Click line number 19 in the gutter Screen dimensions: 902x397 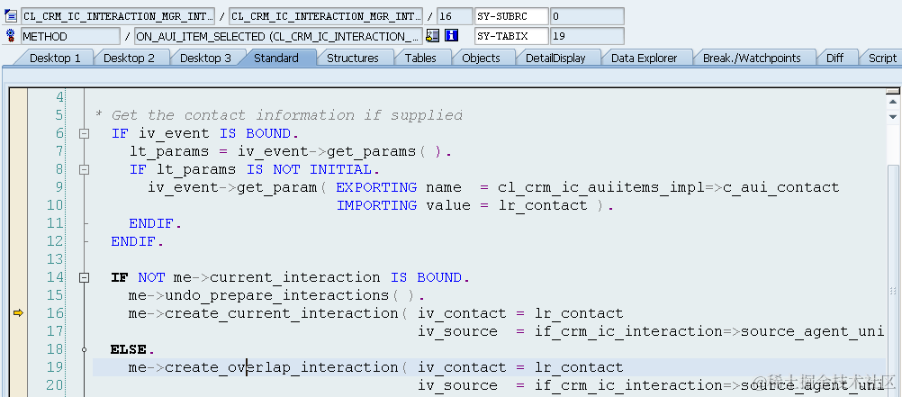pos(55,367)
